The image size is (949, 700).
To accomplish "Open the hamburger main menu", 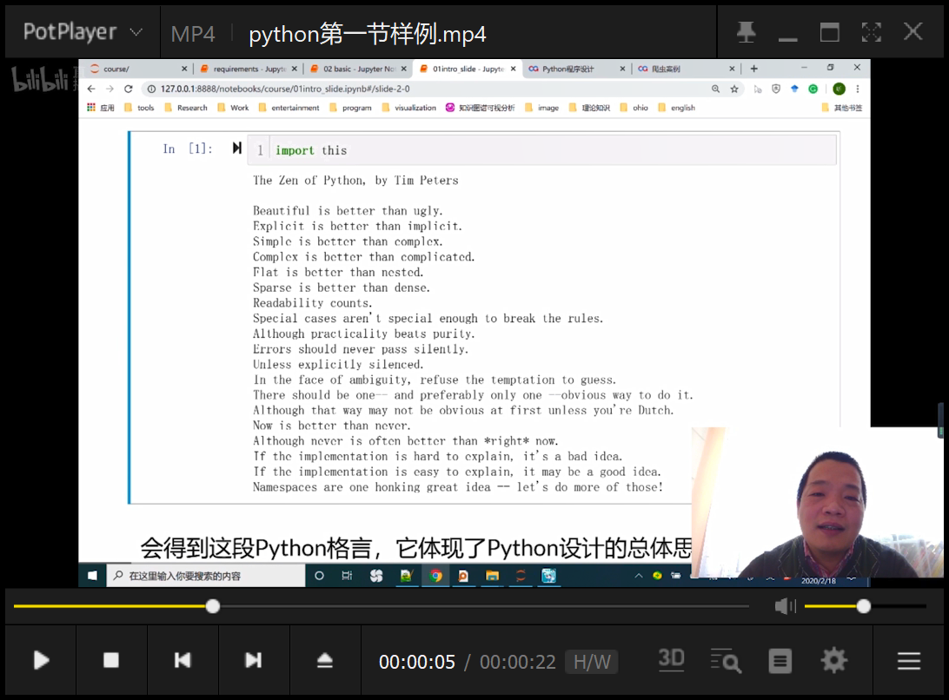I will tap(909, 661).
